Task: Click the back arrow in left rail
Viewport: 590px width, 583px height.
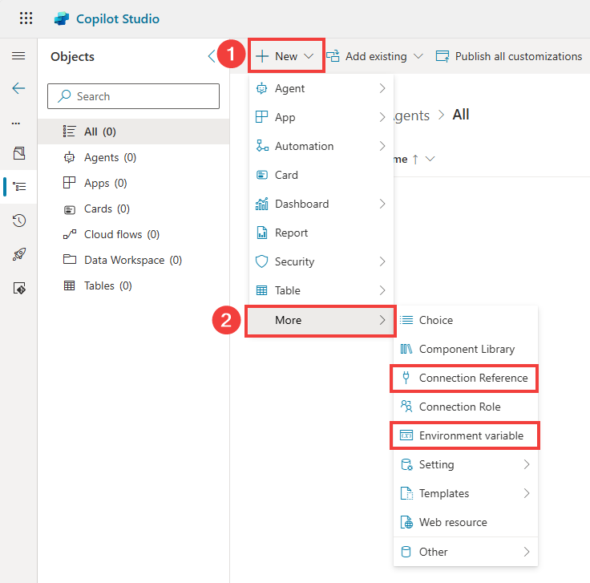Action: pos(18,88)
